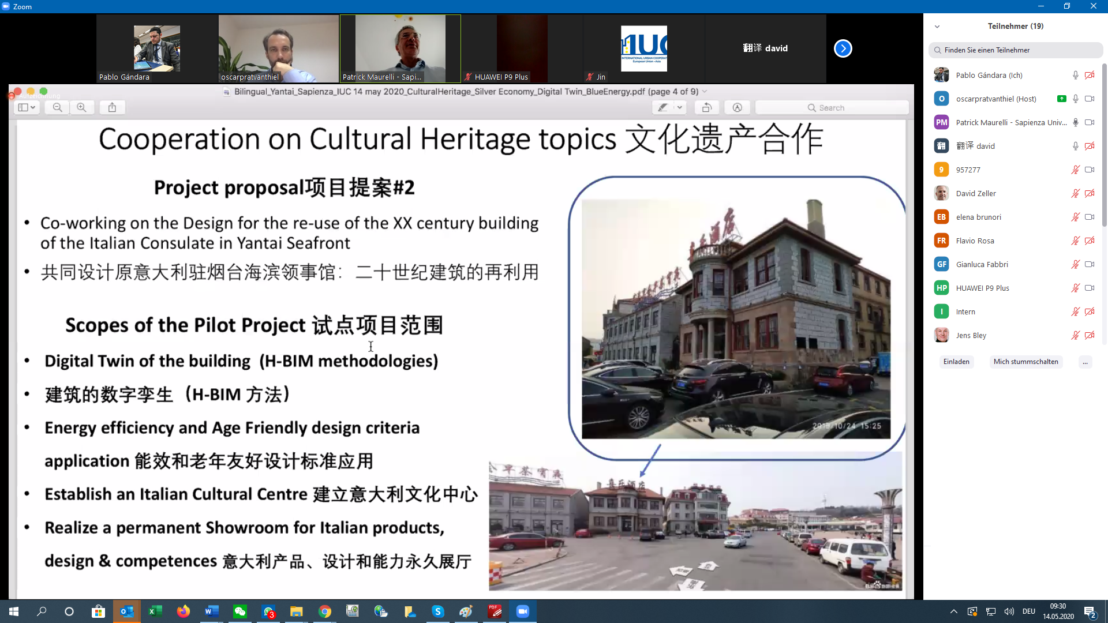Viewport: 1108px width, 623px height.
Task: Toggle microphone for Pablo Gándara participant
Action: [1075, 75]
